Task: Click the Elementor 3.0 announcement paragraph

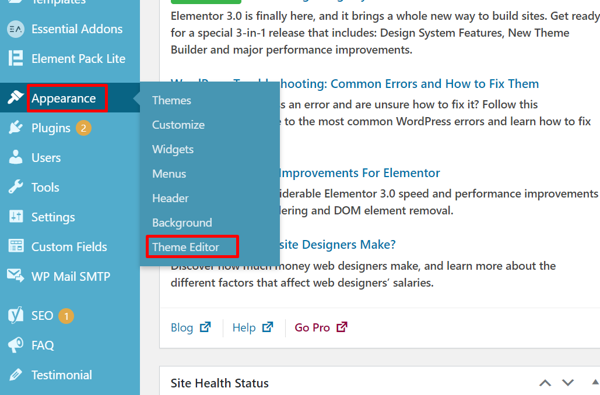Action: coord(385,33)
